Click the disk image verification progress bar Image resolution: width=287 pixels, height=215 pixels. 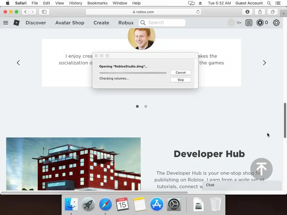click(x=133, y=73)
